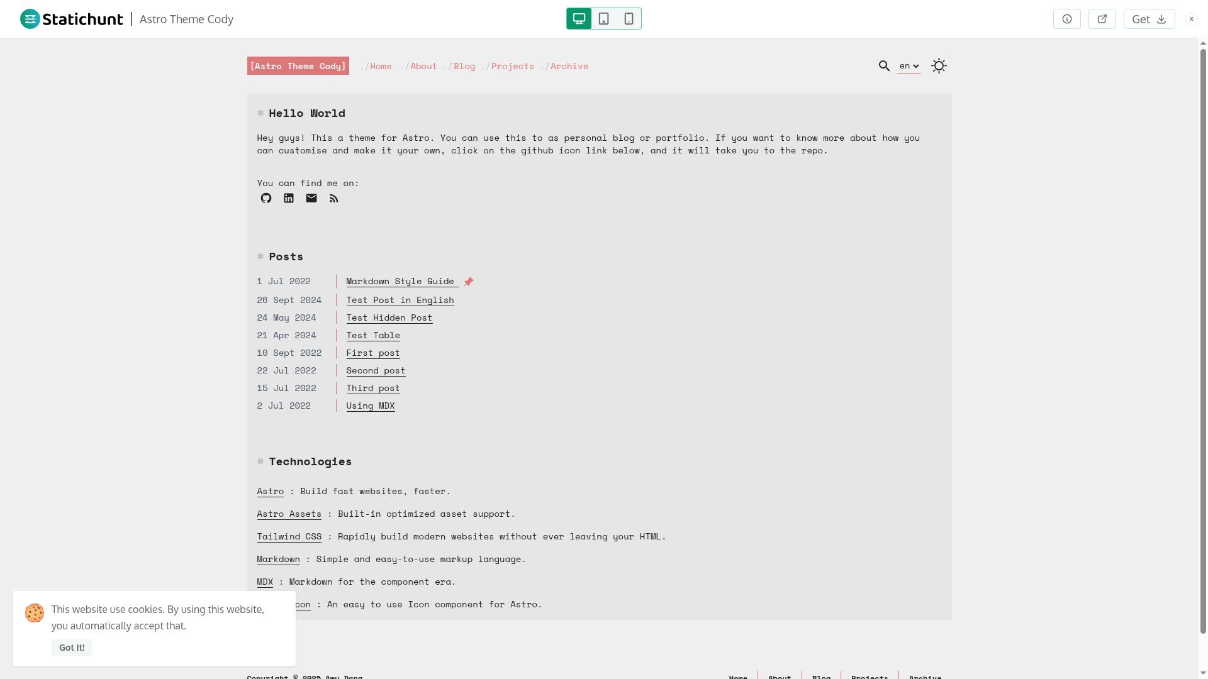
Task: Toggle dark/light theme
Action: click(x=939, y=66)
